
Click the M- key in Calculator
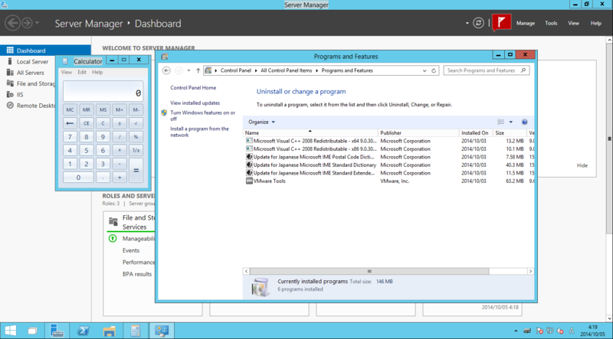pyautogui.click(x=136, y=109)
